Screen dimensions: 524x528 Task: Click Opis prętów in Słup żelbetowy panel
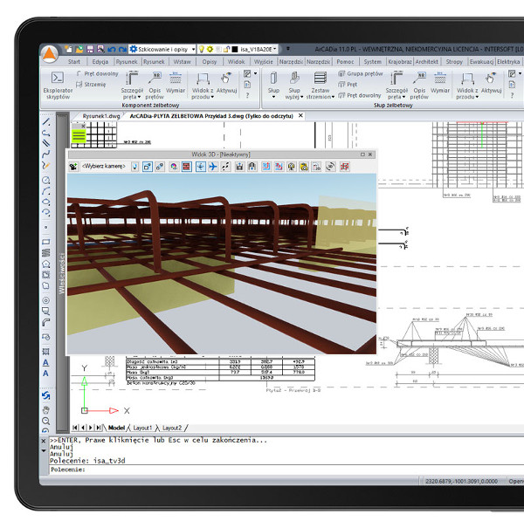pos(419,86)
